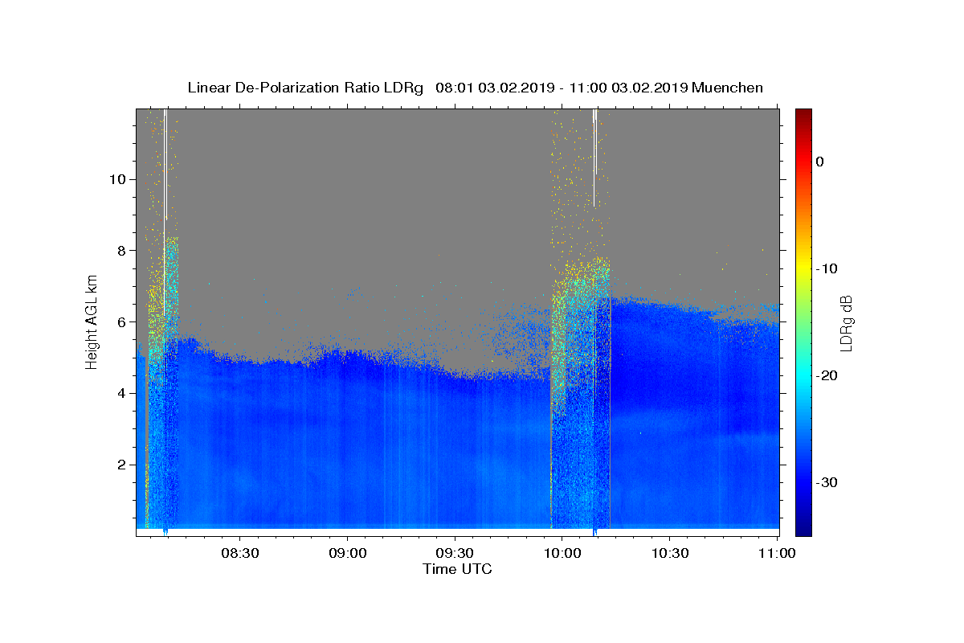Click the '10:30' time axis label
964x643 pixels.
point(669,553)
